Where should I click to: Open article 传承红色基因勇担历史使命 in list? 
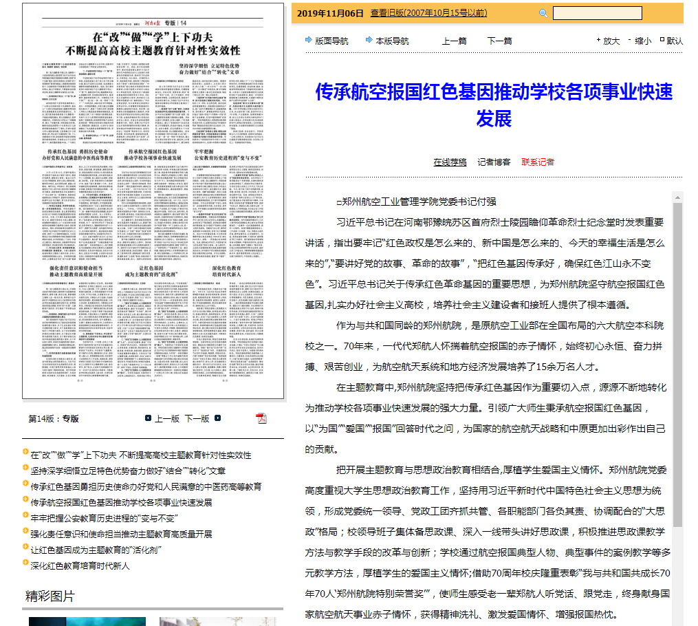(x=146, y=486)
